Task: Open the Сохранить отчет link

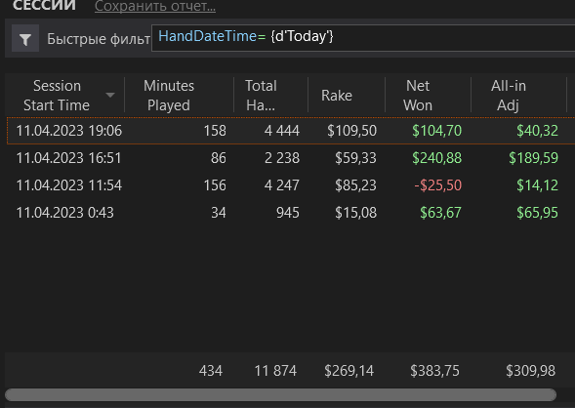Action: click(155, 6)
